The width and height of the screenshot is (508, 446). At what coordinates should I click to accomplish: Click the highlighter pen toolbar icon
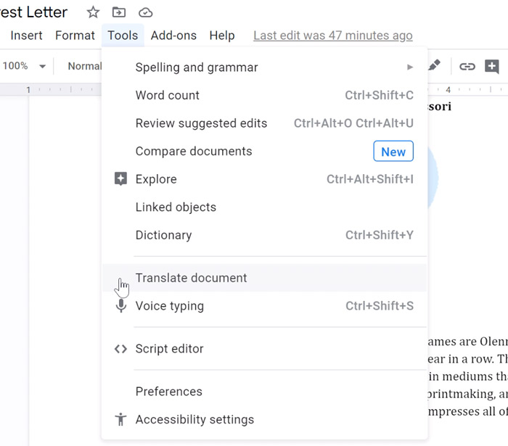coord(434,65)
